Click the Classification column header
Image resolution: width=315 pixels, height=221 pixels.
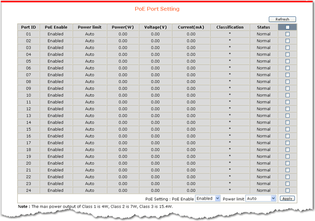[230, 27]
